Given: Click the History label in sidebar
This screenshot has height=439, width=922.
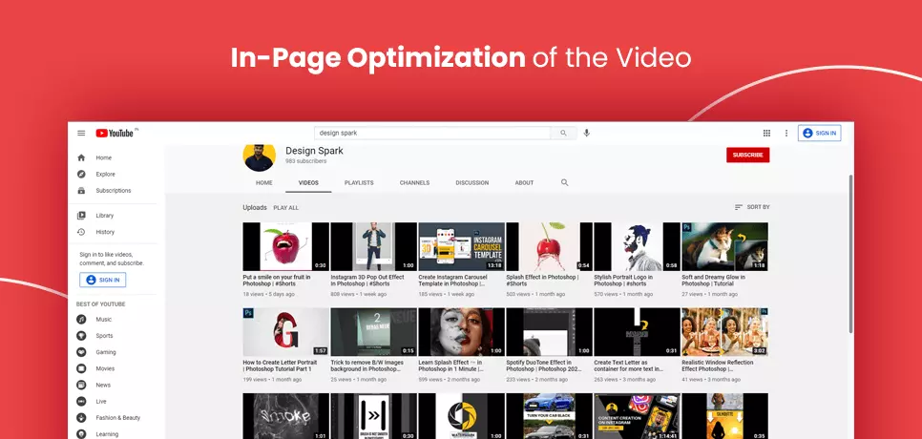Looking at the screenshot, I should 105,232.
